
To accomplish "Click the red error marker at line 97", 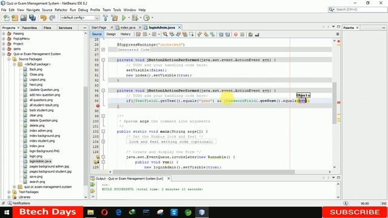I will [x=98, y=106].
